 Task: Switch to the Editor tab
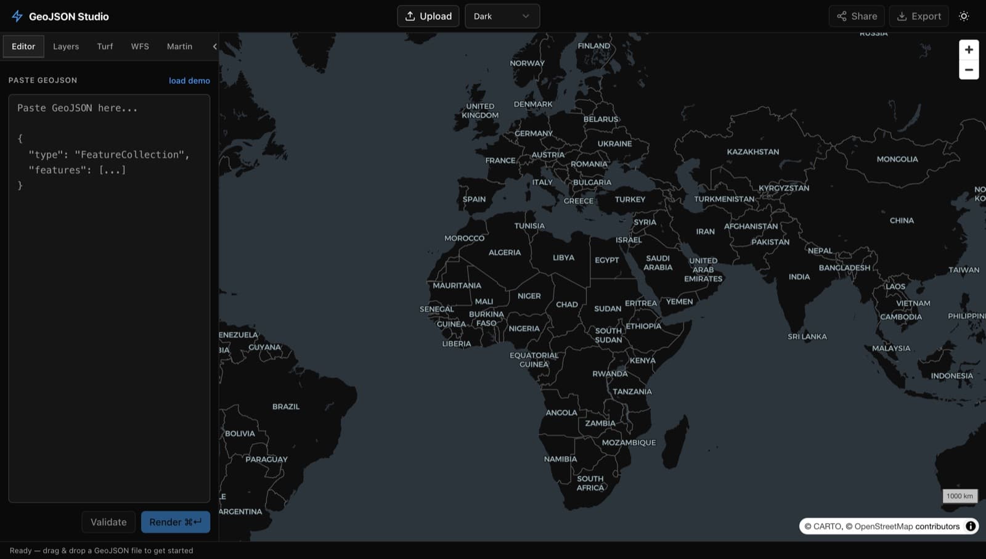coord(23,46)
